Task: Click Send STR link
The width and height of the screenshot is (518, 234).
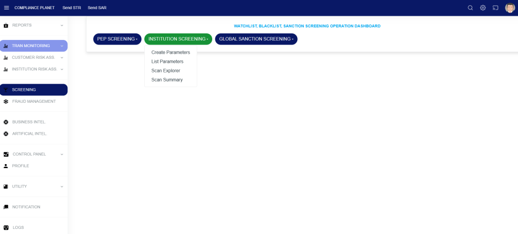Action: point(71,8)
